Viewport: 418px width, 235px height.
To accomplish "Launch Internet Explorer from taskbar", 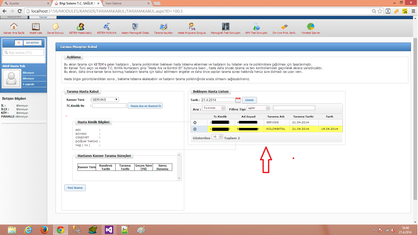I will coord(28,230).
